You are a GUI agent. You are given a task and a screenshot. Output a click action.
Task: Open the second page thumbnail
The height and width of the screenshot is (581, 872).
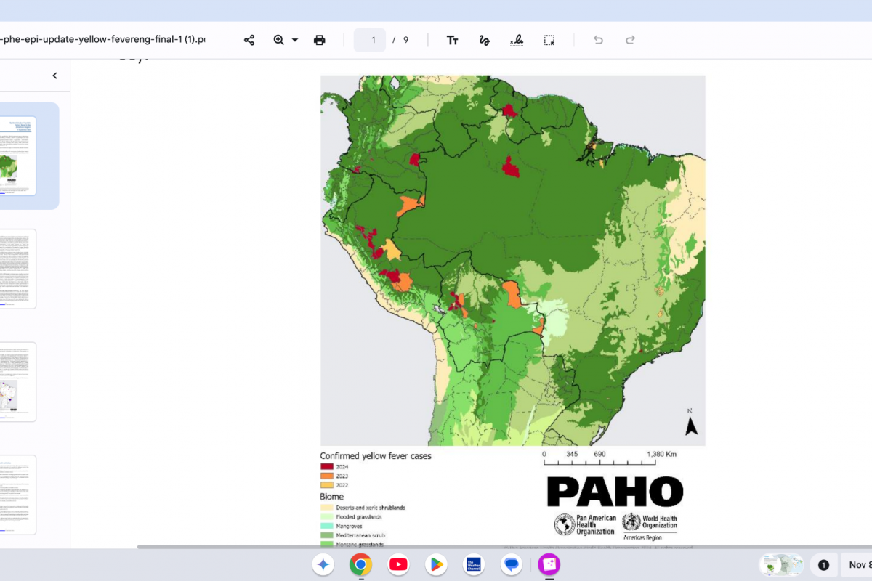(x=17, y=269)
